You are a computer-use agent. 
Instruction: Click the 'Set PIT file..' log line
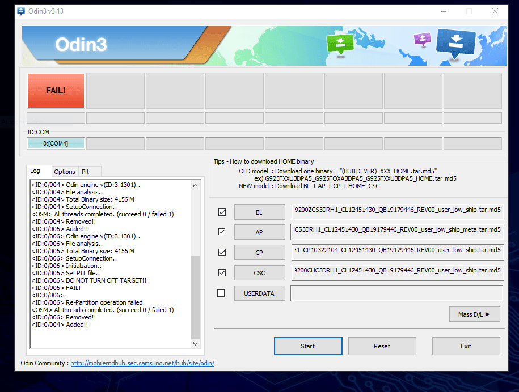click(x=66, y=273)
